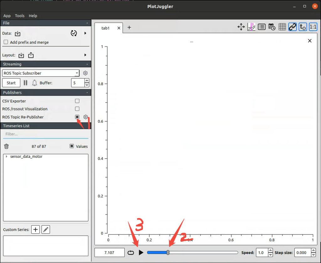Screen dimensions: 321x263
Task: Click the Filter input field
Action: [46, 134]
